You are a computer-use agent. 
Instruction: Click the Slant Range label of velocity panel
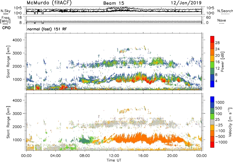coord(8,122)
